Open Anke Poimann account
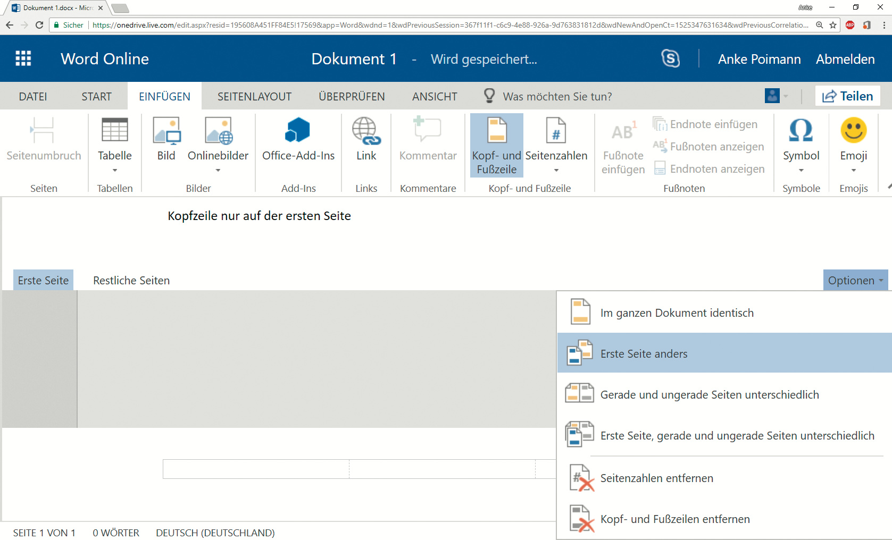Viewport: 892px width, 540px height. coord(759,59)
